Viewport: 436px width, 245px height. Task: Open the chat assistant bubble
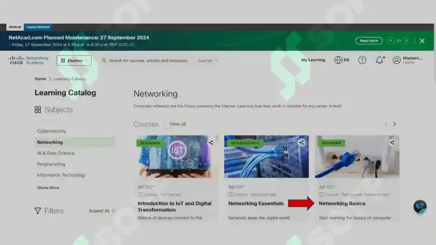coord(420,206)
